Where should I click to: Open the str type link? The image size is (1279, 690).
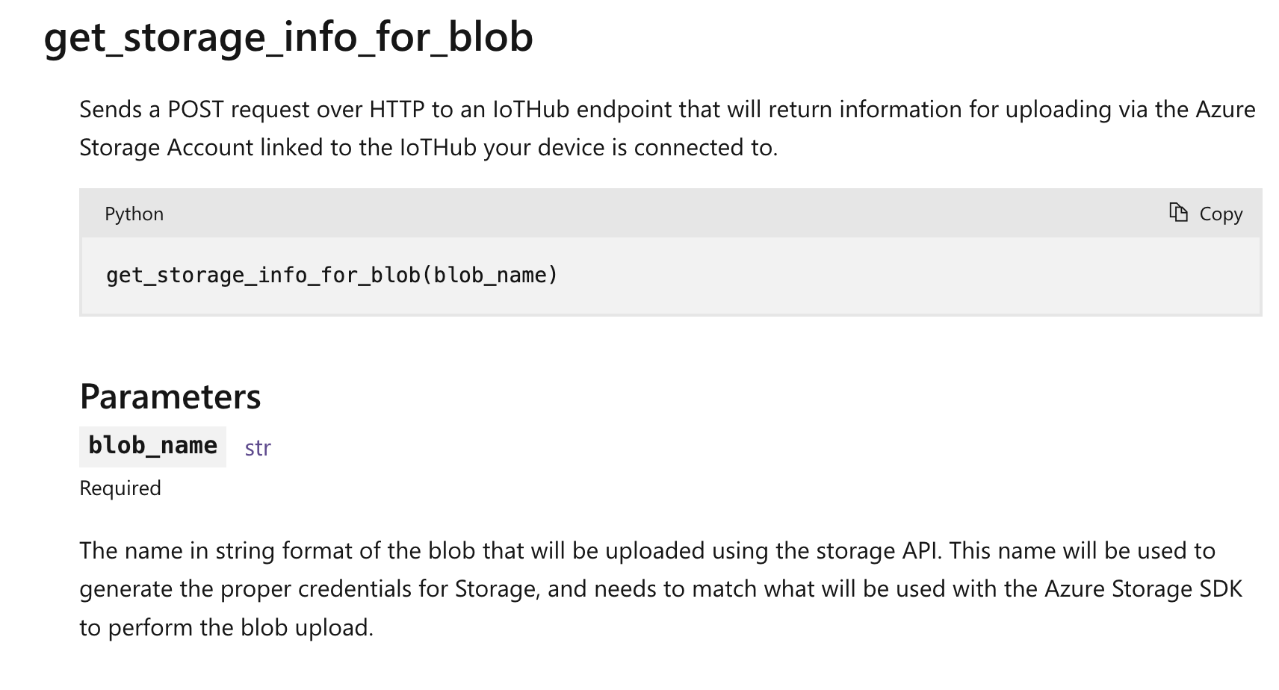click(x=258, y=447)
